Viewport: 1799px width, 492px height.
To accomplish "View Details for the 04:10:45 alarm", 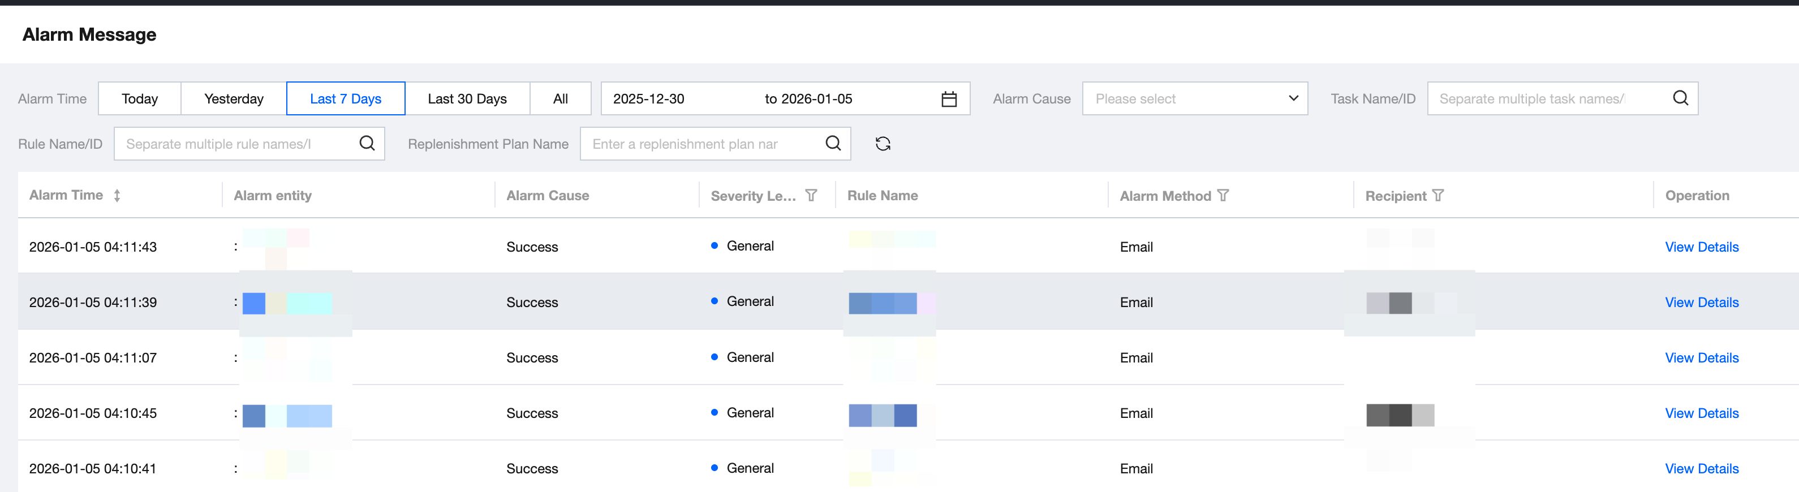I will (1701, 413).
